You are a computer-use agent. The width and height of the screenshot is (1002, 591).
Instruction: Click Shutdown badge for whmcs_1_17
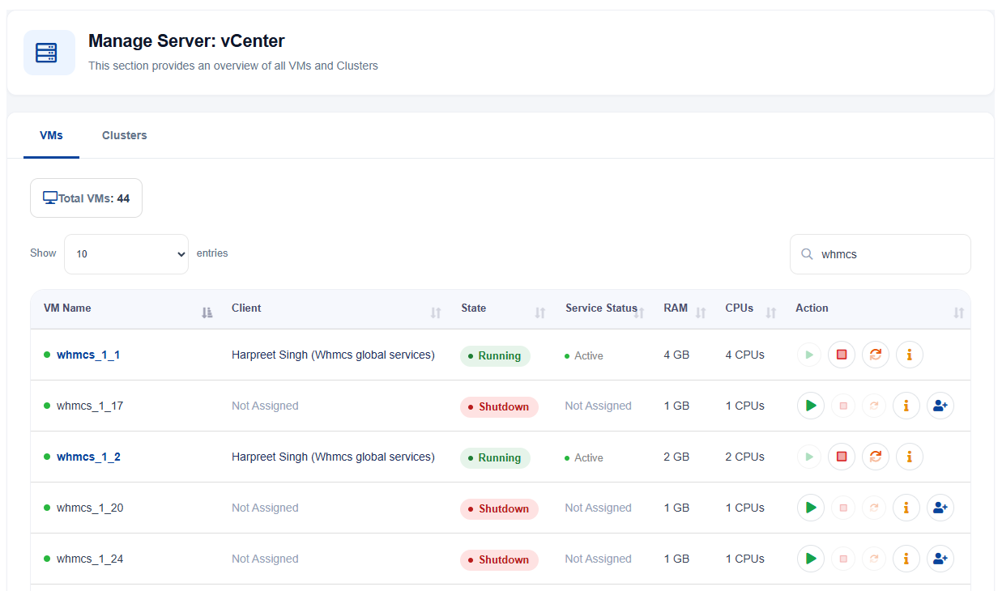(499, 406)
